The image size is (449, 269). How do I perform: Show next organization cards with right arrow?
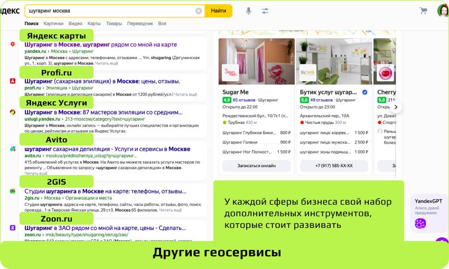pyautogui.click(x=396, y=107)
